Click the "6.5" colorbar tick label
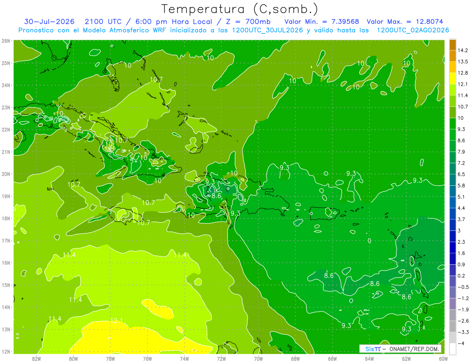471x364 pixels. [x=461, y=174]
